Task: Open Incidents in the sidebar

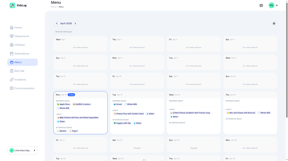Action: pyautogui.click(x=22, y=80)
